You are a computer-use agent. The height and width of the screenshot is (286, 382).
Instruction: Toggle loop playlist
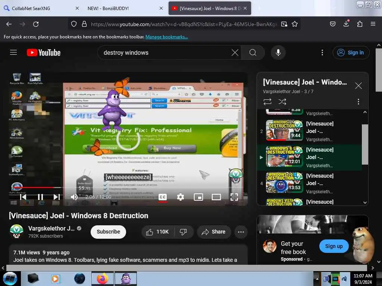point(267,101)
